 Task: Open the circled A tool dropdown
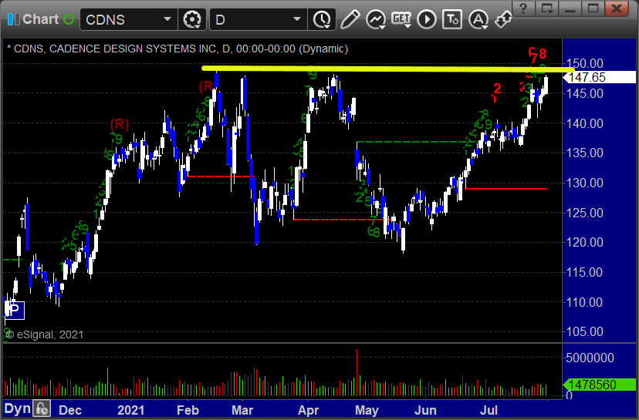[478, 19]
